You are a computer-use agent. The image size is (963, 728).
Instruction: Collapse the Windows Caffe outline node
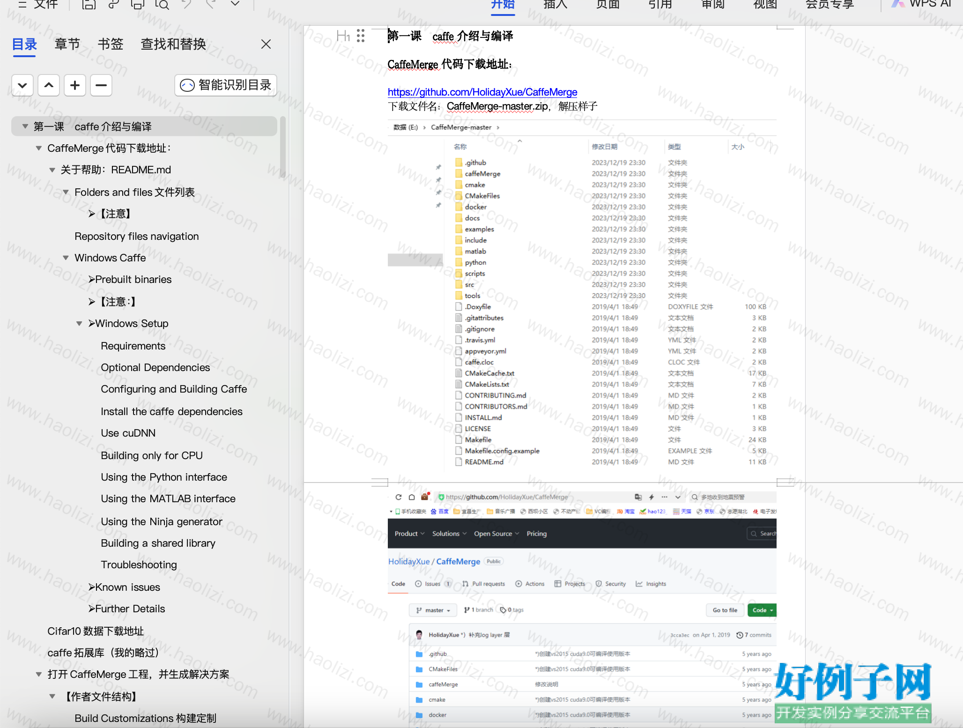click(66, 258)
